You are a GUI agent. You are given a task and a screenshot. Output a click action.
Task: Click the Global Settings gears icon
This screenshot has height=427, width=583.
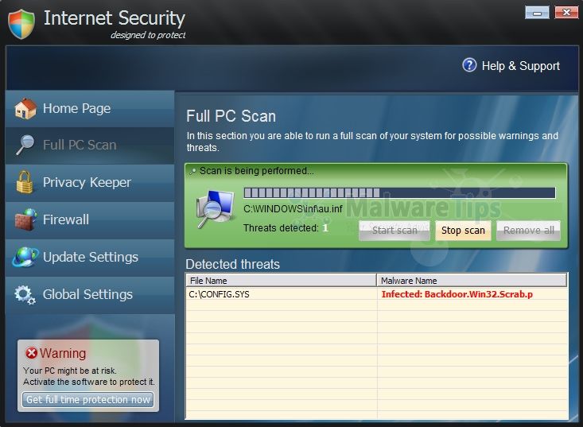pos(25,294)
